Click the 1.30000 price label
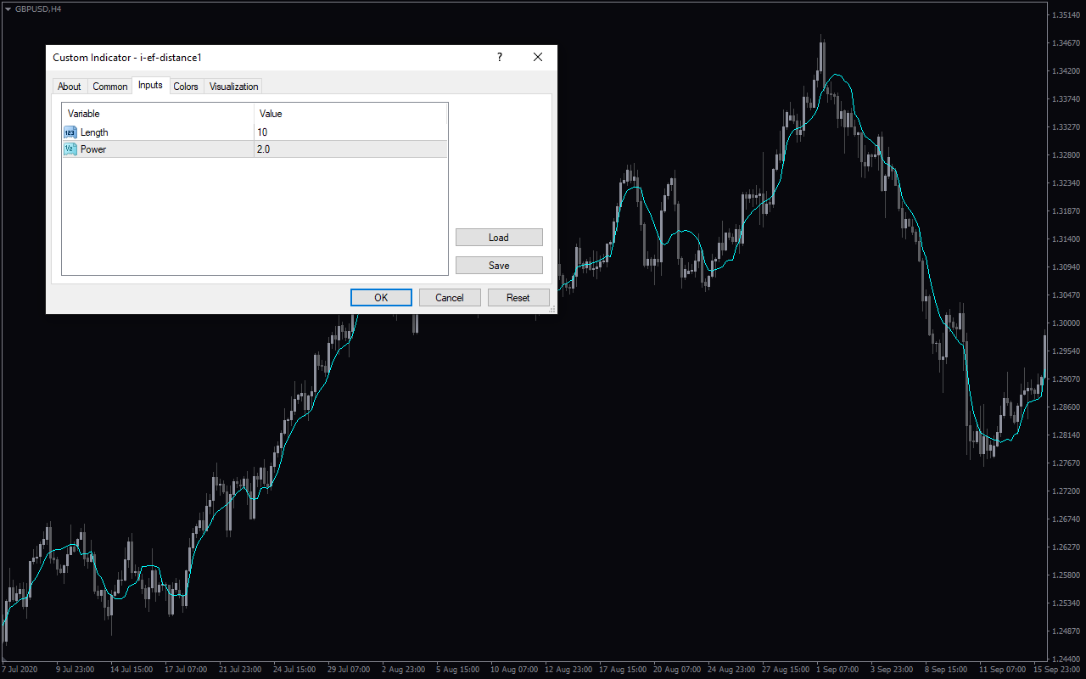The width and height of the screenshot is (1086, 679). coord(1065,323)
